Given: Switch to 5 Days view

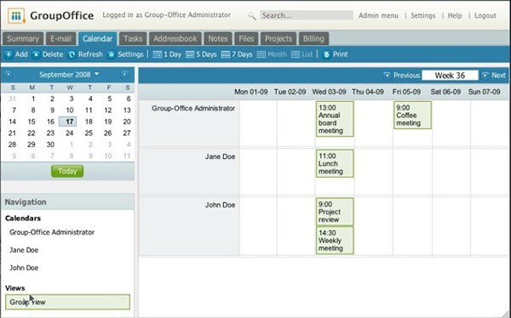Looking at the screenshot, I should tap(201, 54).
